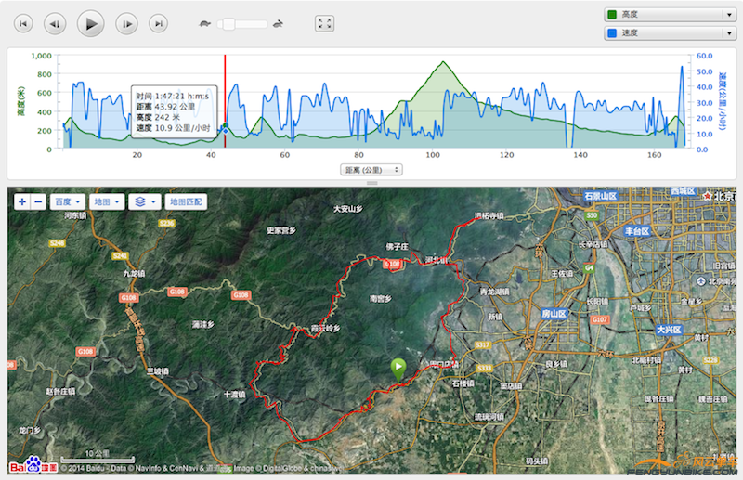Click the S248 road shield
This screenshot has width=743, height=480.
pos(57,243)
